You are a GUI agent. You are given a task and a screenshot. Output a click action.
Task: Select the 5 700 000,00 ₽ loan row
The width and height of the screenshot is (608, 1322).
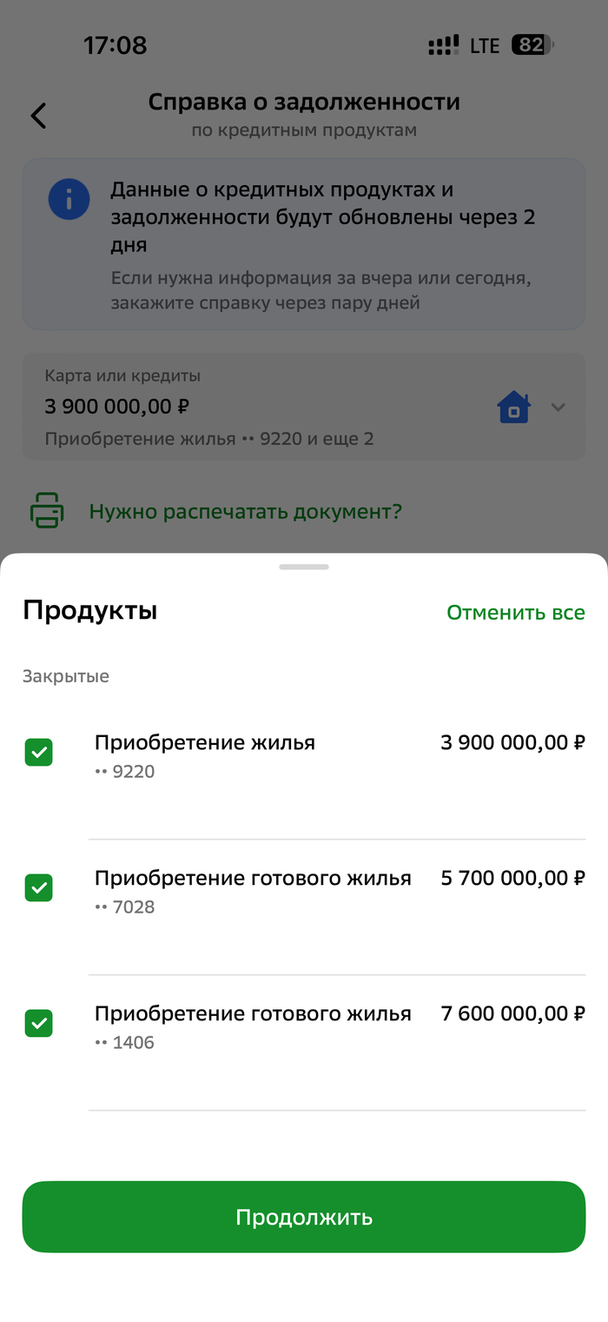click(339, 890)
